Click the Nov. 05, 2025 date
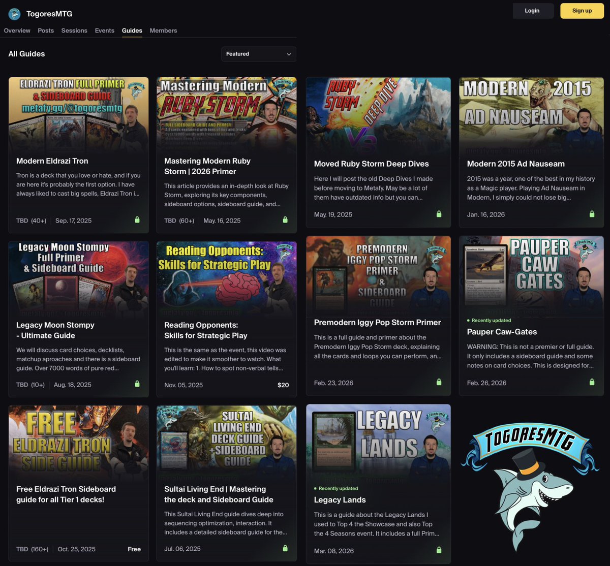 184,385
